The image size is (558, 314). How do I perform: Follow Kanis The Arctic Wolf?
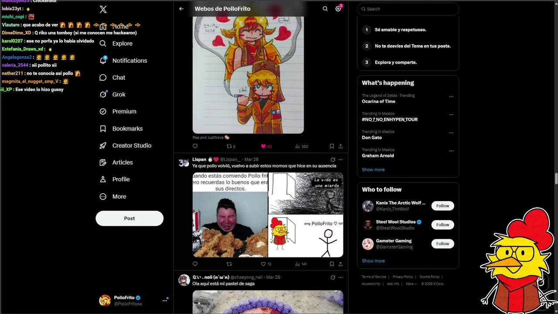[442, 206]
